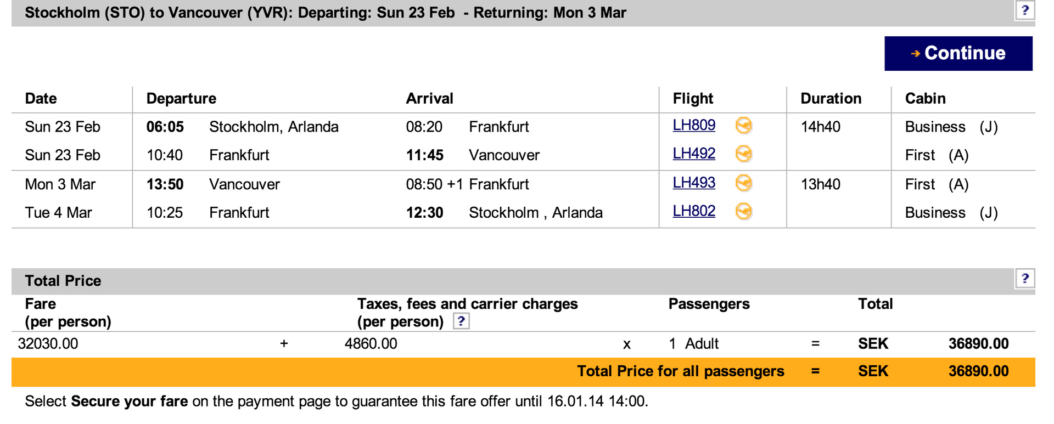Open the LH809 flight link
Viewport: 1054px width, 424px height.
(694, 126)
